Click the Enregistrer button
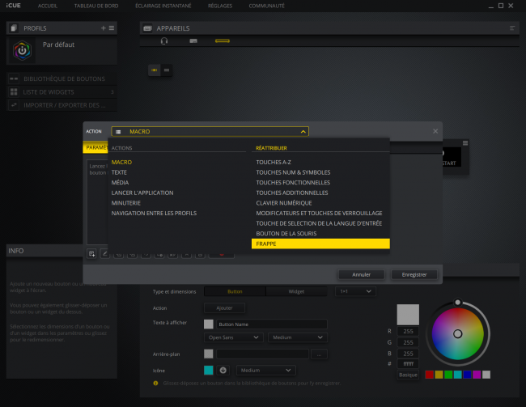The height and width of the screenshot is (407, 526). pyautogui.click(x=414, y=274)
